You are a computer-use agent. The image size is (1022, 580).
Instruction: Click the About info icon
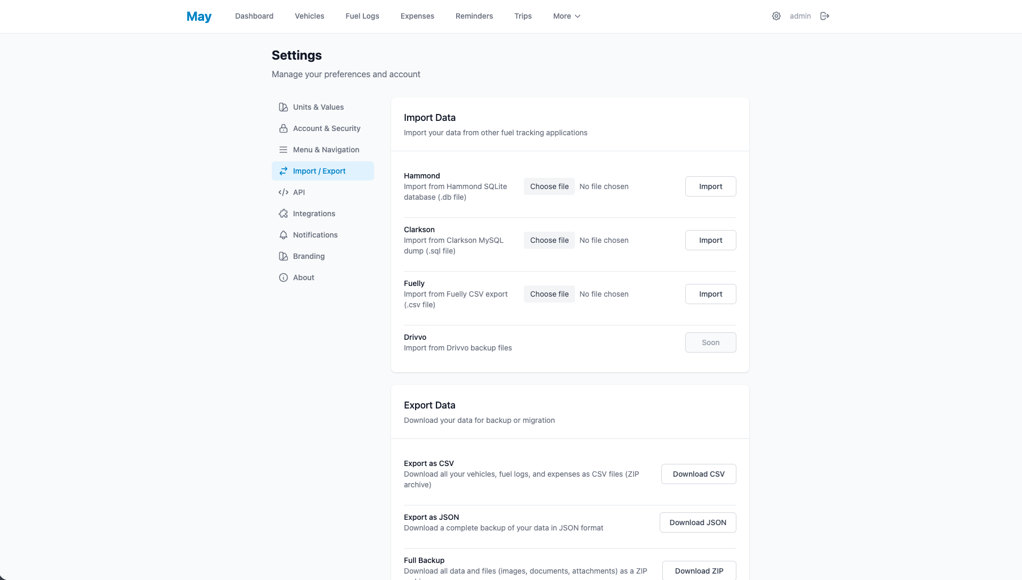(x=283, y=277)
